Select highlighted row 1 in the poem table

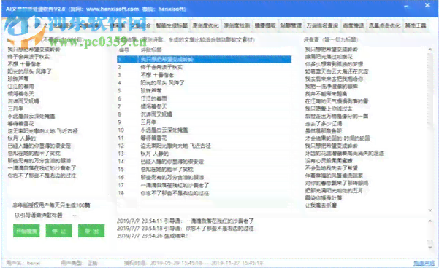tap(204, 59)
